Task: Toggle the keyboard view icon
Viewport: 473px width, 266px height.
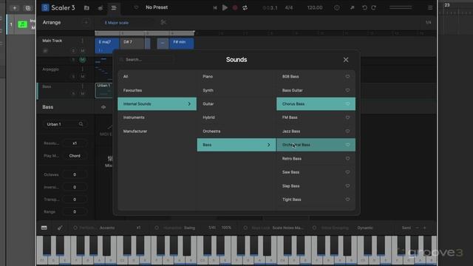Action: point(44,228)
